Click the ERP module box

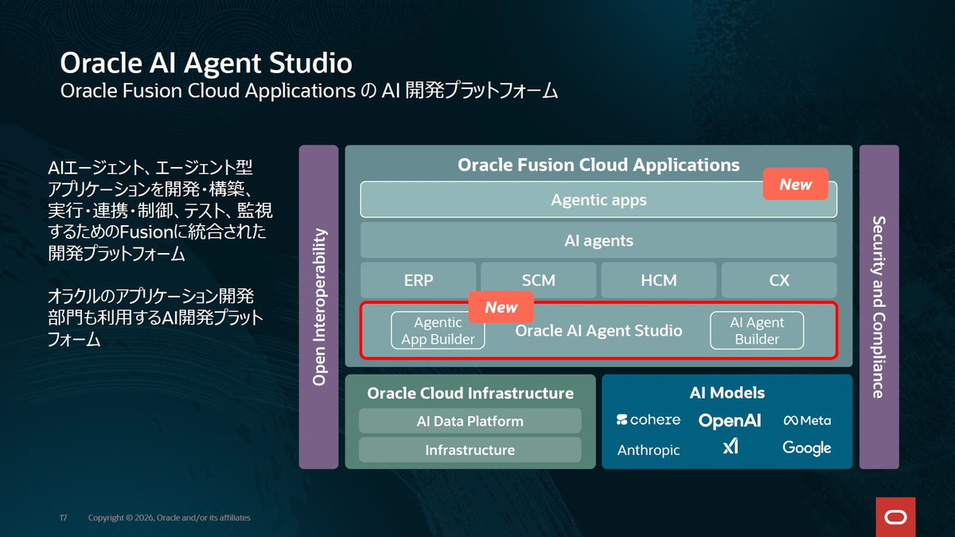click(419, 281)
